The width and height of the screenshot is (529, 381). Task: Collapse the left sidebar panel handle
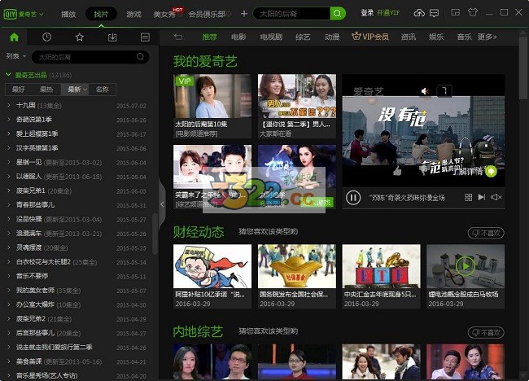click(162, 204)
